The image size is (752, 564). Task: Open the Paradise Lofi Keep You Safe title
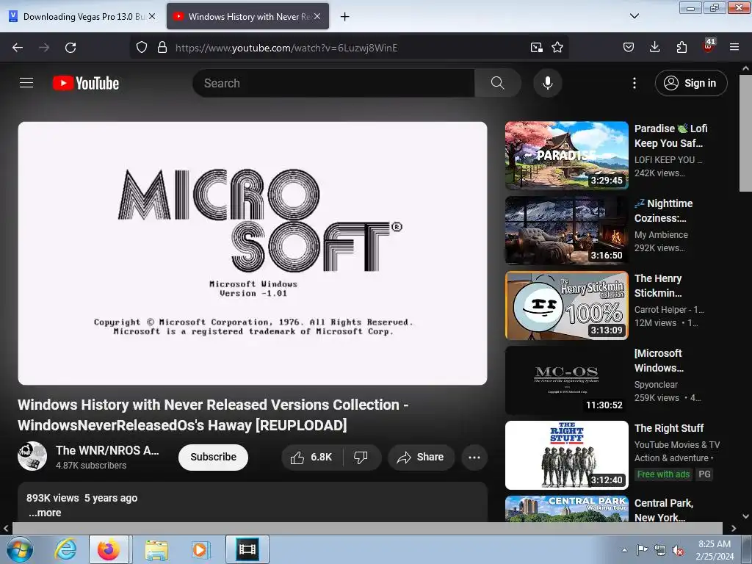click(671, 136)
